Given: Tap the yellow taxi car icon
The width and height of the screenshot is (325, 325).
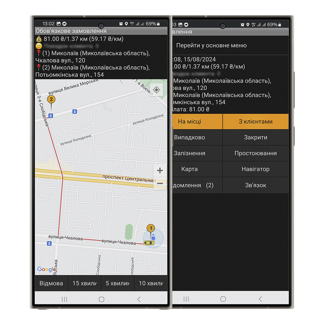Looking at the screenshot, I should [x=149, y=243].
